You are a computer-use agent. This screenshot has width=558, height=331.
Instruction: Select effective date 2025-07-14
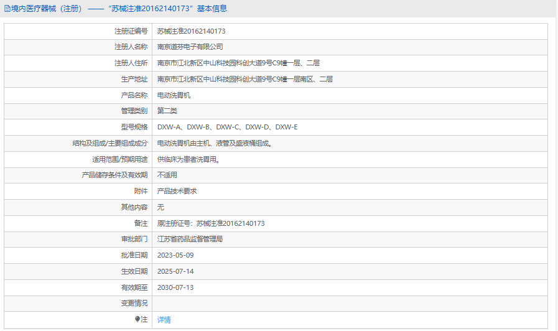[175, 271]
